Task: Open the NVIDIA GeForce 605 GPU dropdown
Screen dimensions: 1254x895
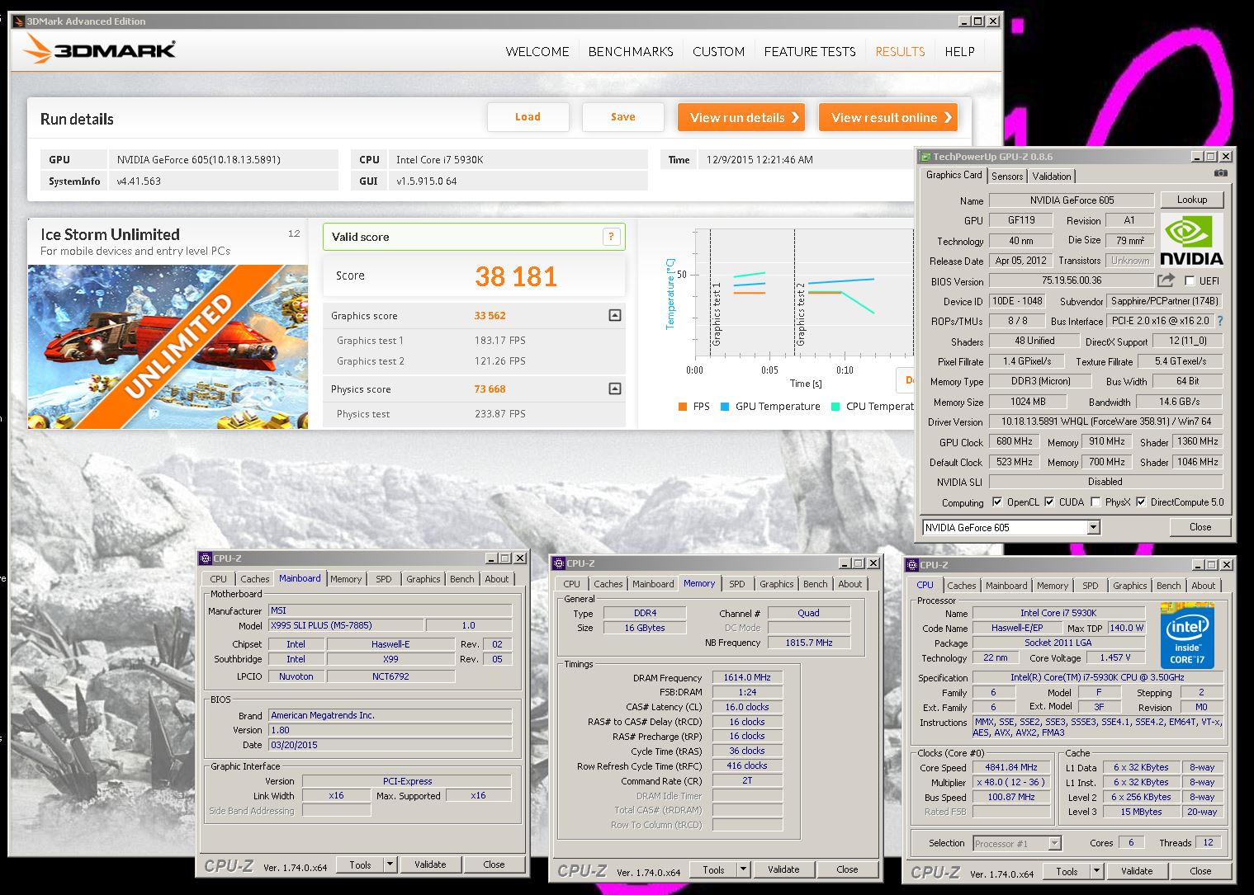Action: (x=1093, y=527)
